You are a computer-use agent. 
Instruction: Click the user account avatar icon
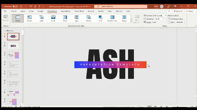(x=162, y=6)
